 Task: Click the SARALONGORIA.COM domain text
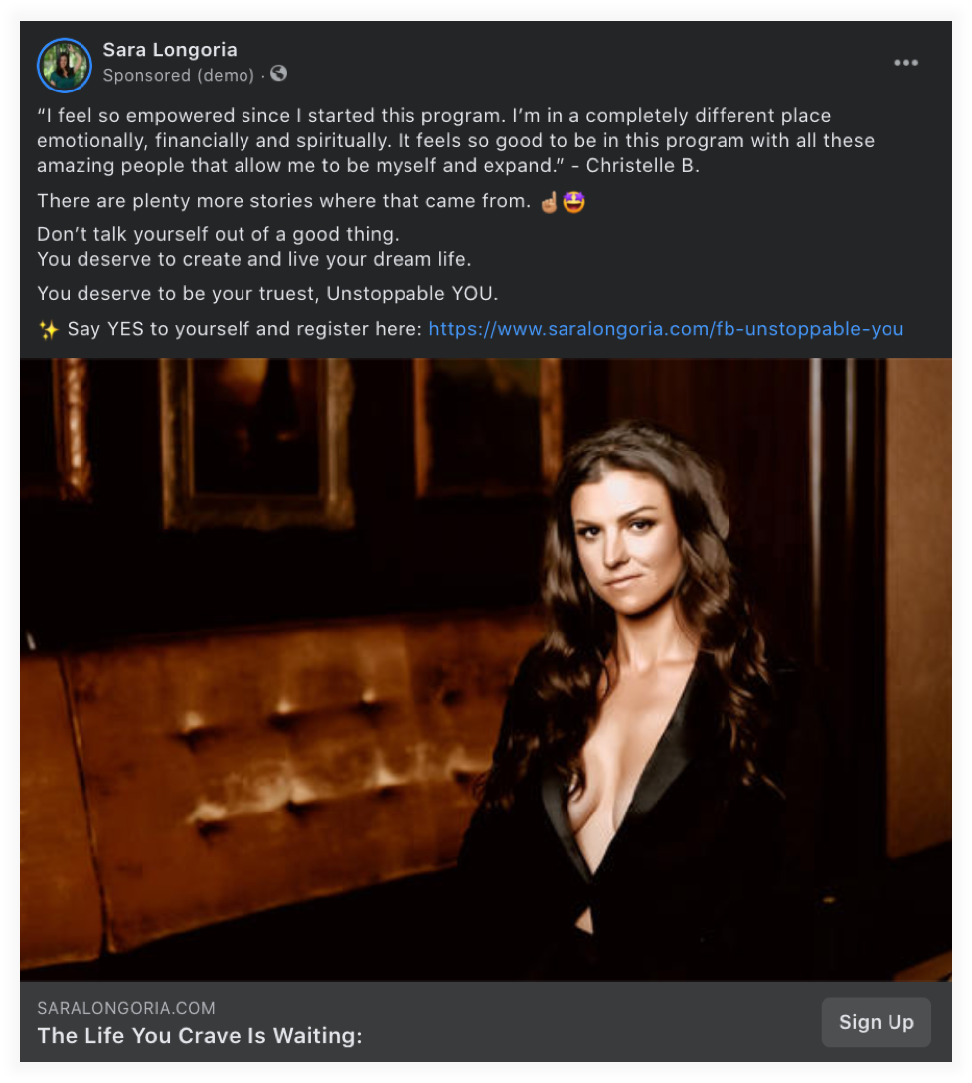click(126, 1008)
